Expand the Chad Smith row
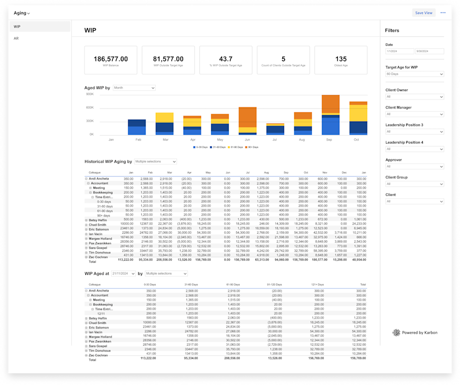 coord(86,224)
